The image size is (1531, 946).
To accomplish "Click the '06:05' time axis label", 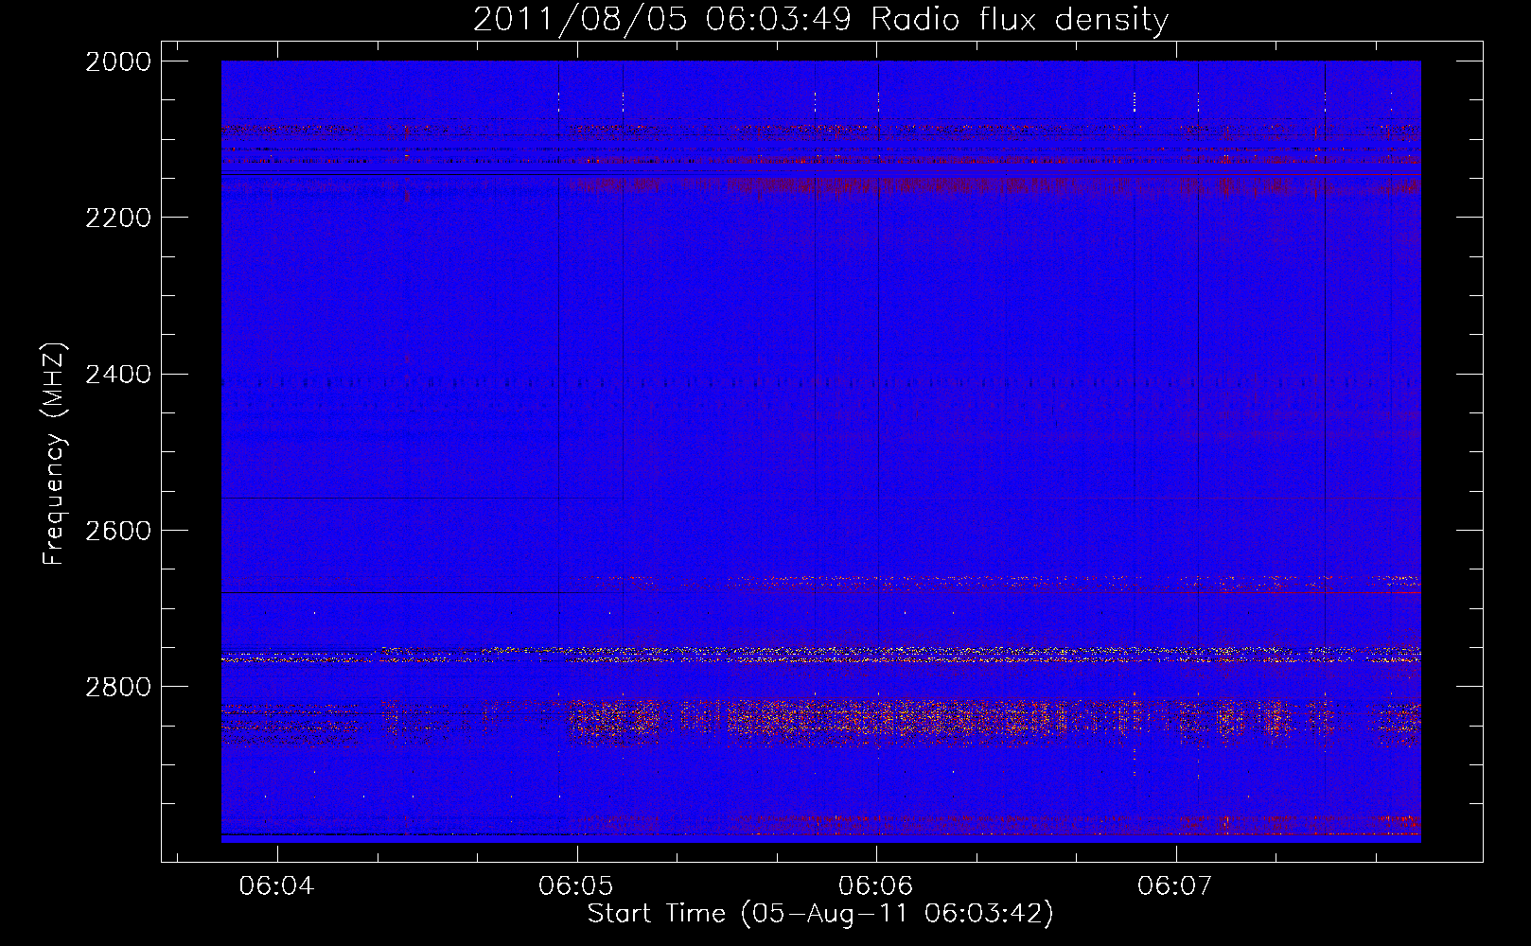I will click(575, 885).
